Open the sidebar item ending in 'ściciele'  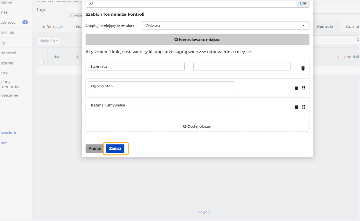click(16, 32)
